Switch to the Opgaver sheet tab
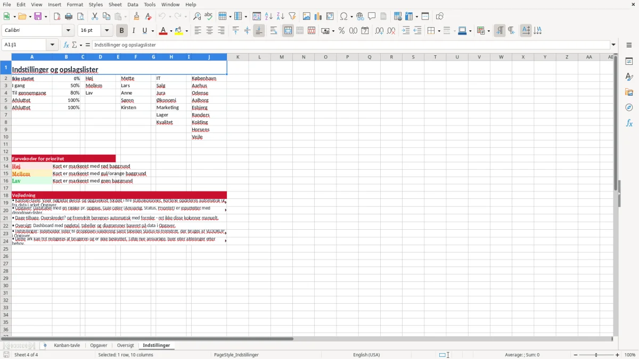 point(99,346)
